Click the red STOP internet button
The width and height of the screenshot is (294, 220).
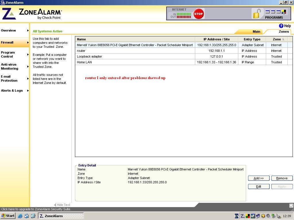coord(198,14)
